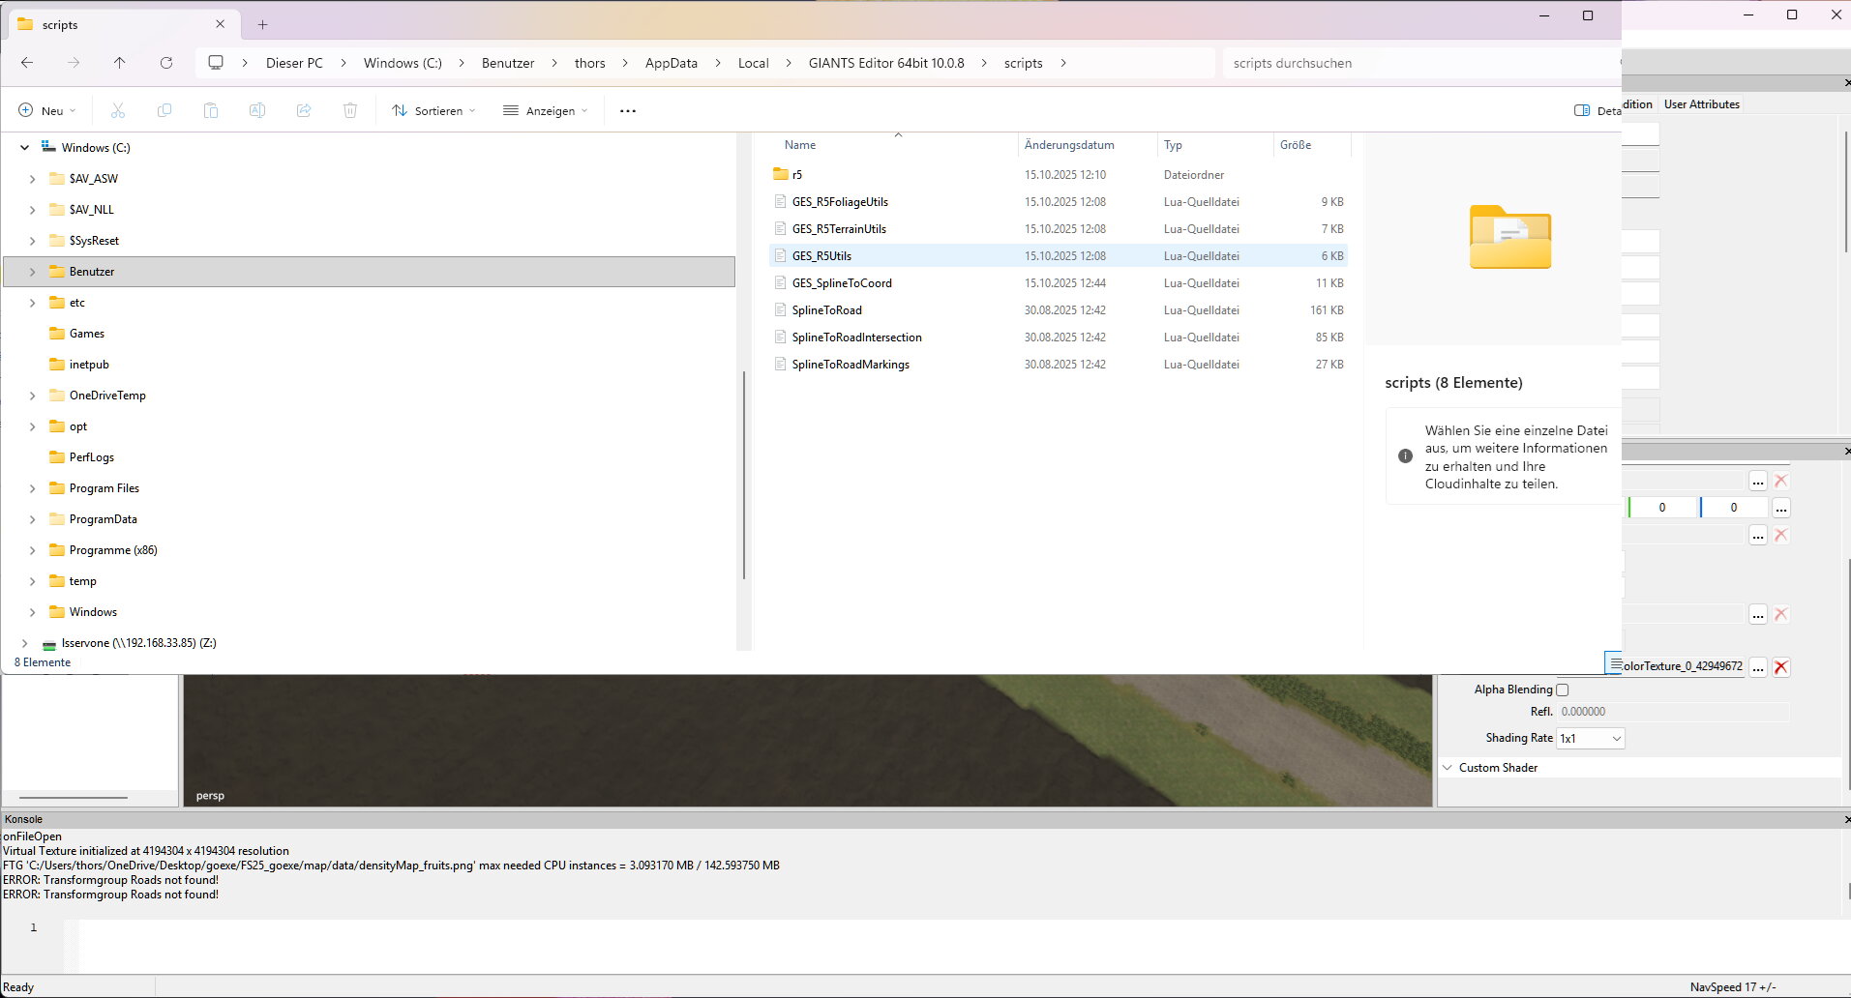Viewport: 1851px width, 998px height.
Task: Toggle the Alpha Blending checkbox
Action: pyautogui.click(x=1562, y=690)
